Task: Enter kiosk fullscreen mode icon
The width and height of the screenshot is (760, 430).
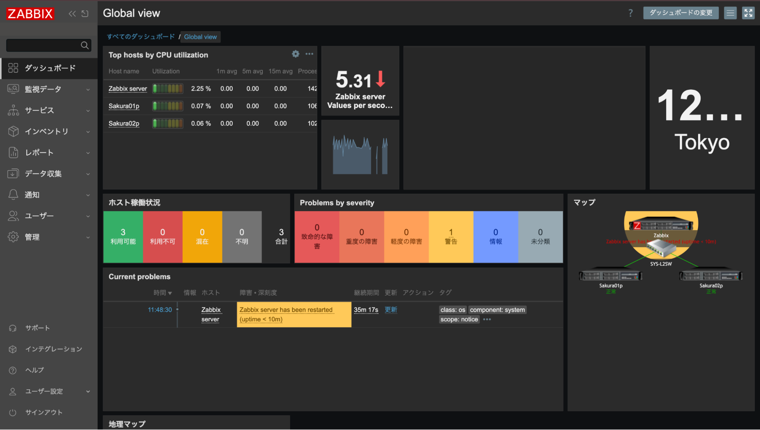Action: click(748, 13)
